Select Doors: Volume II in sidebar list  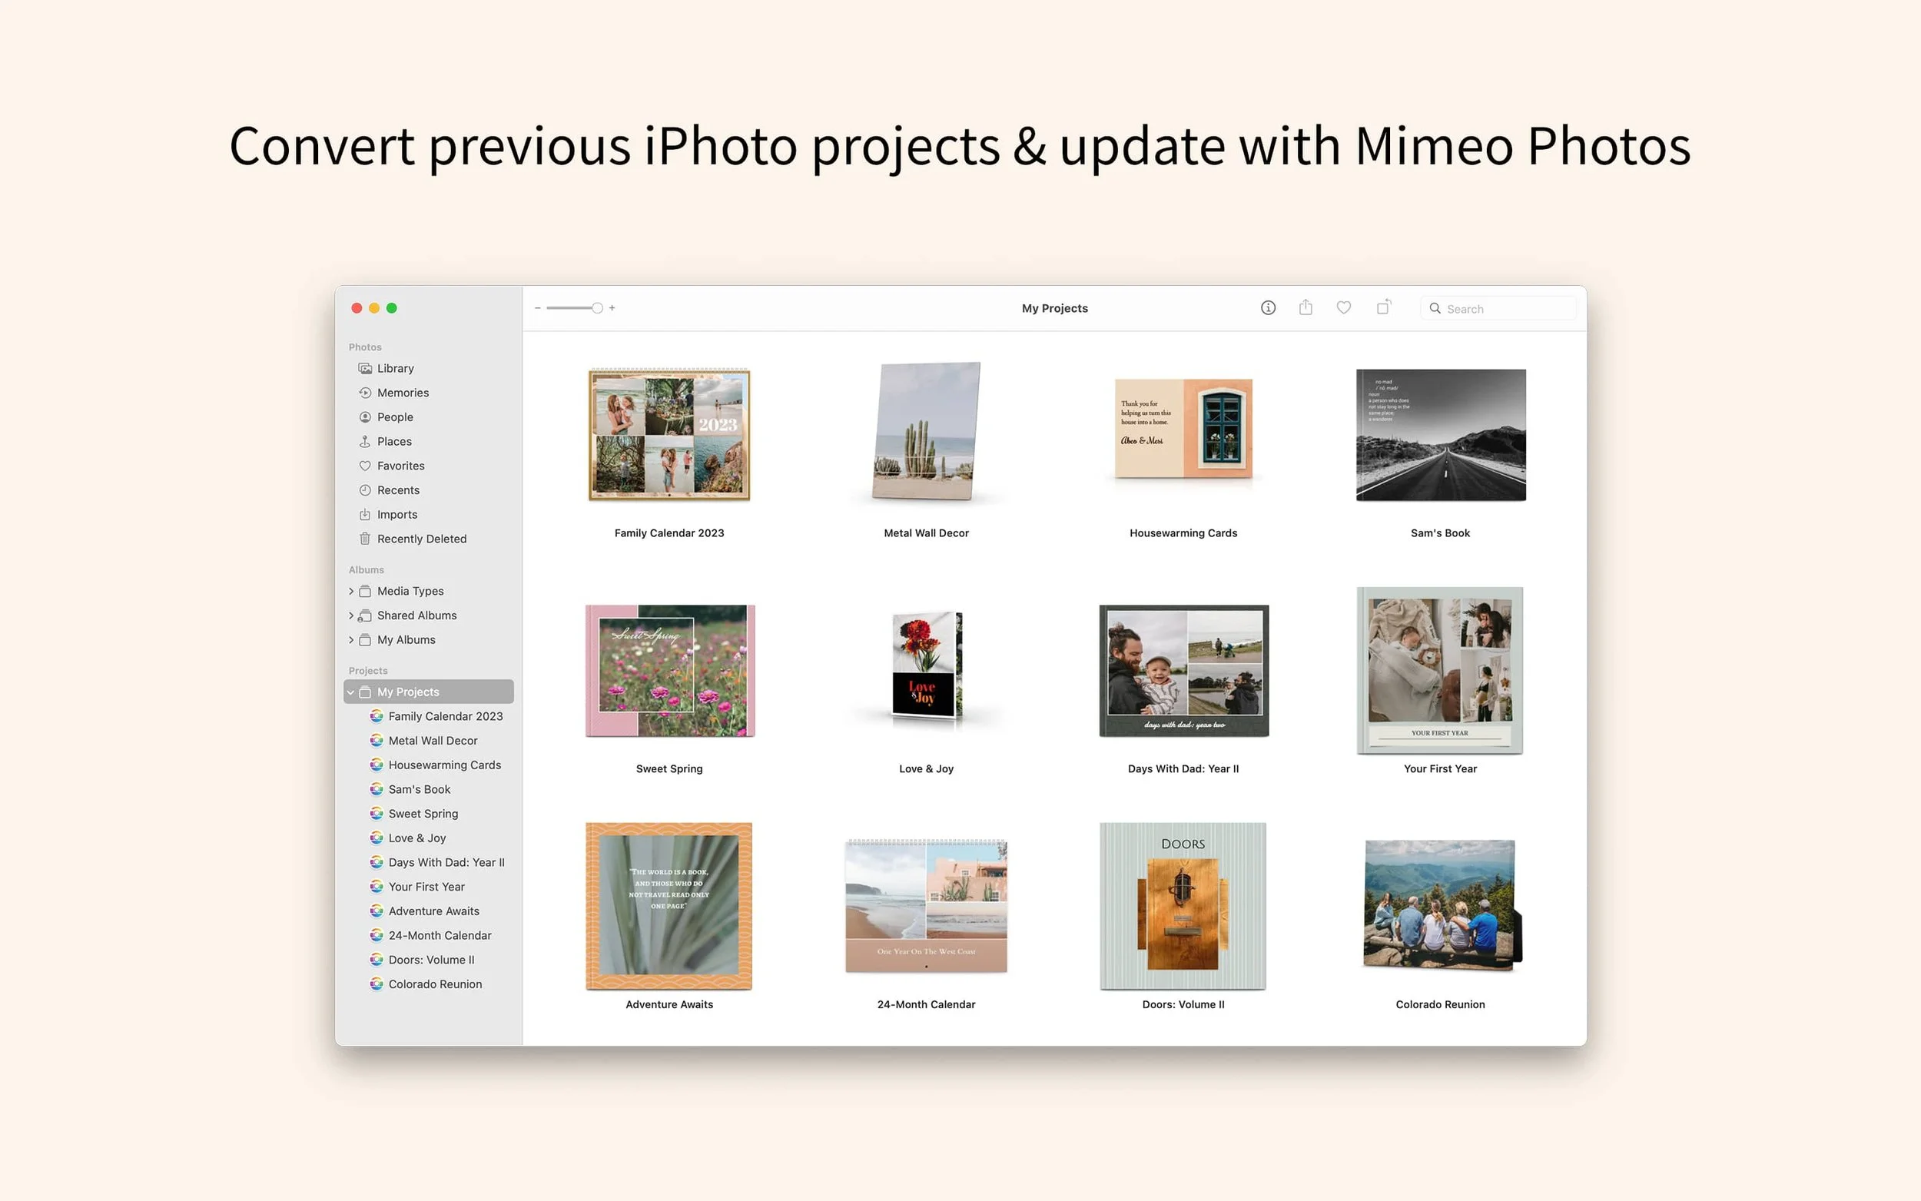431,960
